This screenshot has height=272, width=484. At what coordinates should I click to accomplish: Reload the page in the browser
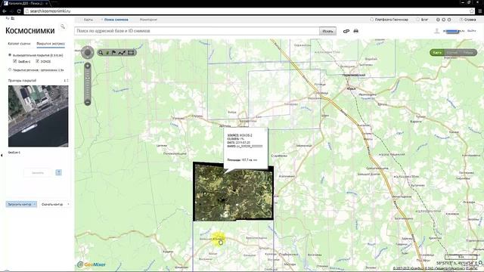click(18, 11)
